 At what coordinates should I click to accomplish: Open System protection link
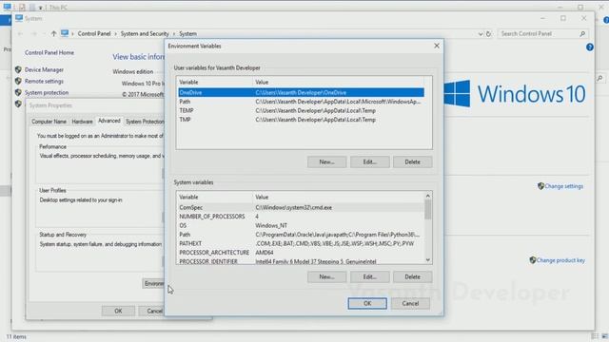[47, 93]
